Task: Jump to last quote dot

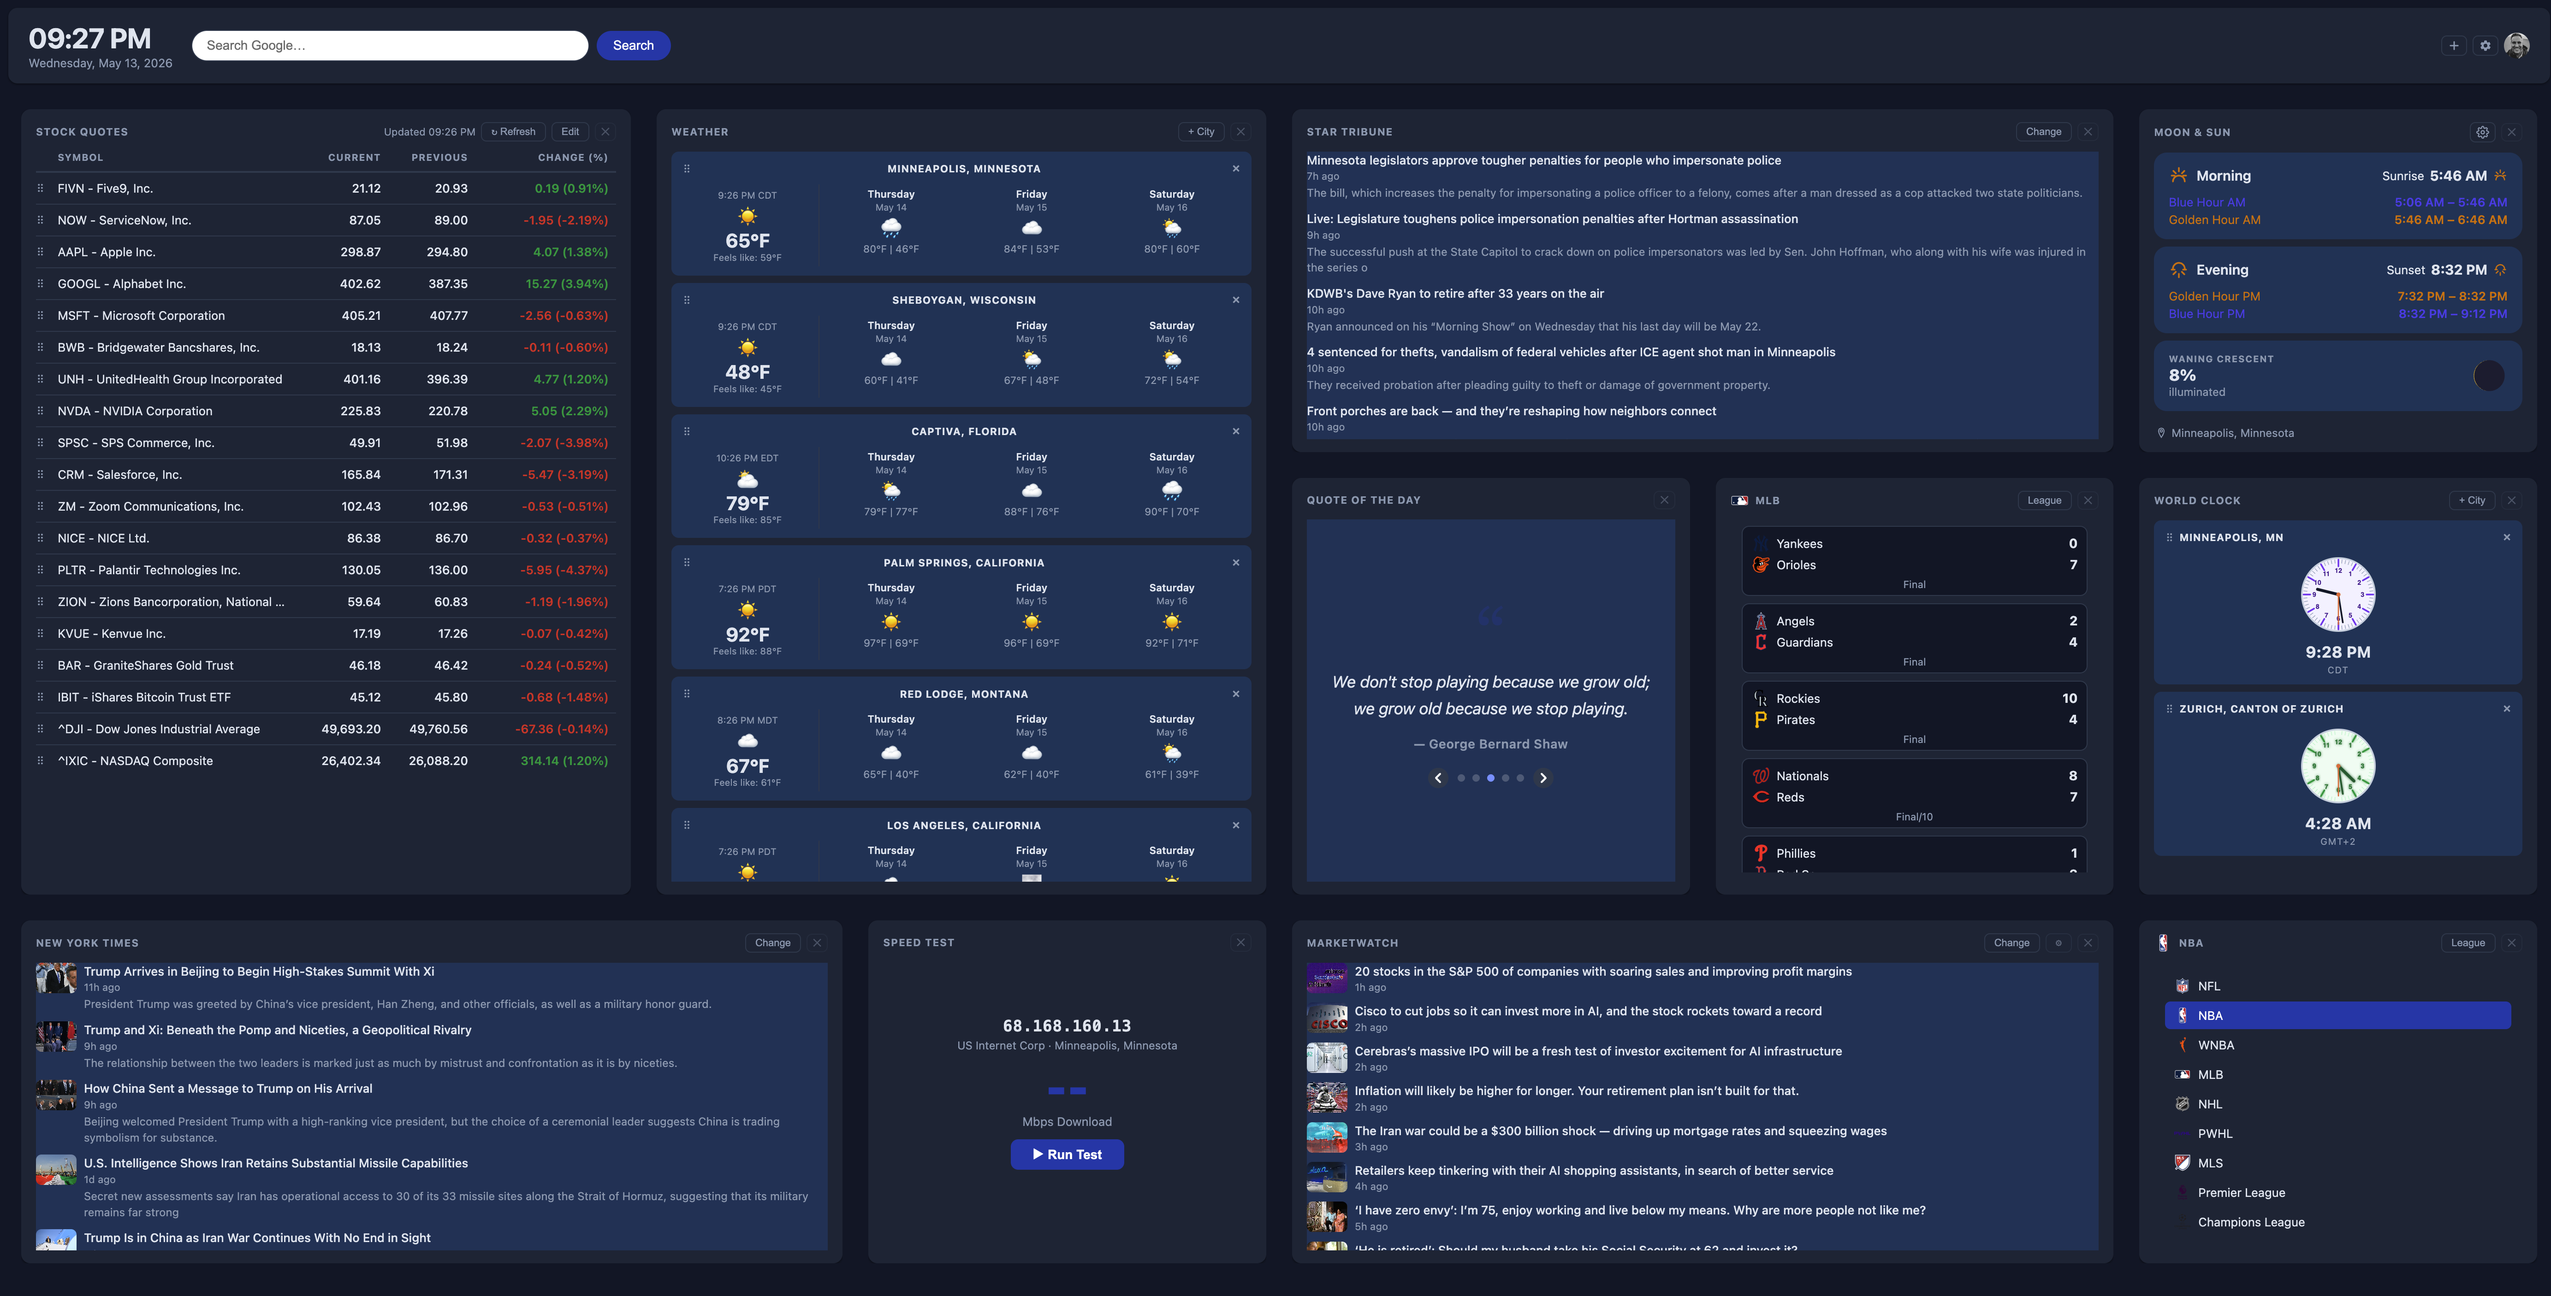Action: point(1520,778)
